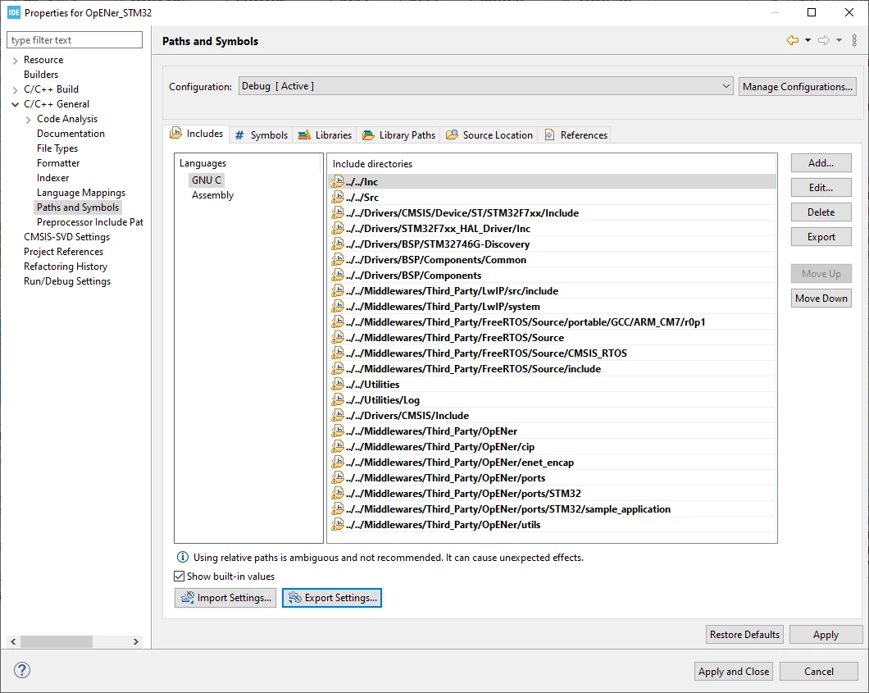Switch to the Includes tab

198,134
